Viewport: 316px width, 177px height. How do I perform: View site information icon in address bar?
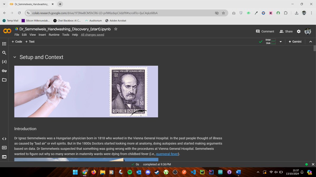(x=28, y=13)
